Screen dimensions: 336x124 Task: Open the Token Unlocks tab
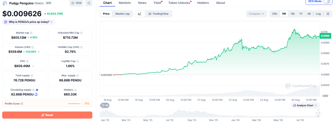[x=179, y=3]
